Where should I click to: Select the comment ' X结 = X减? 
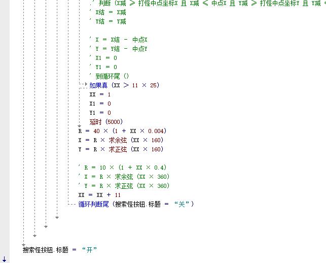click(x=107, y=12)
